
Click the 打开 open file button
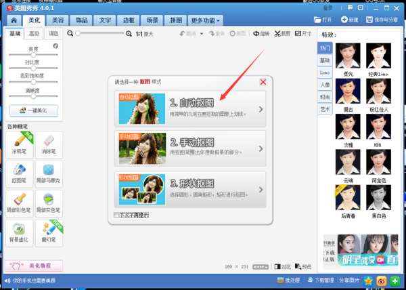323,20
